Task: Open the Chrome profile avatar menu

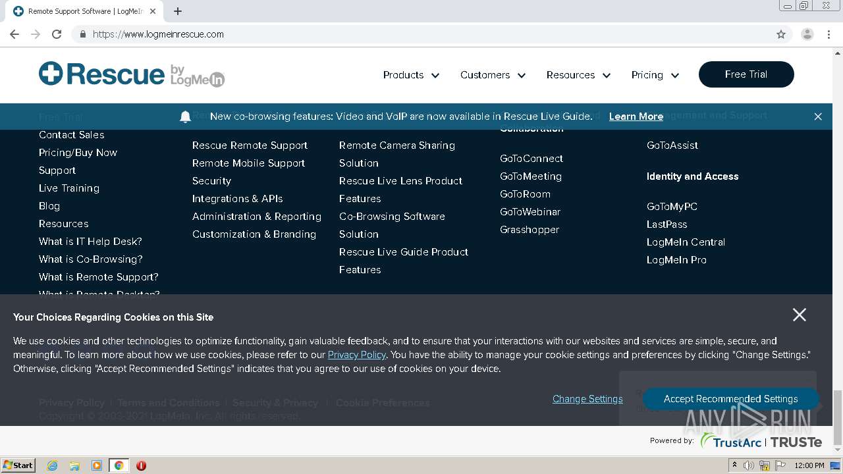Action: (807, 34)
